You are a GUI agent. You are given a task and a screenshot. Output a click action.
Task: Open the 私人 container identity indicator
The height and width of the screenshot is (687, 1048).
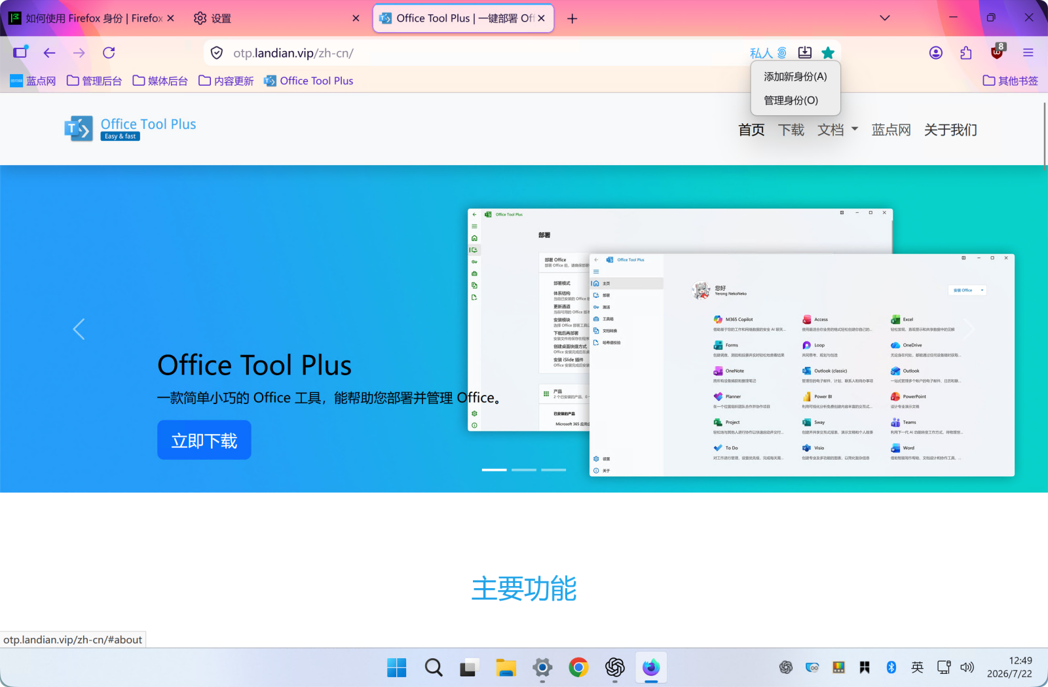[x=768, y=53]
